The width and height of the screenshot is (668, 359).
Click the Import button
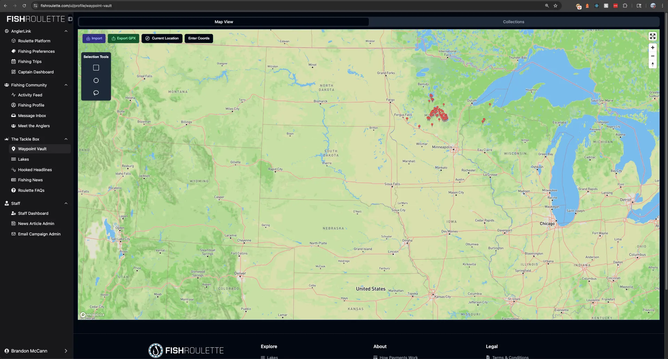[x=94, y=38]
